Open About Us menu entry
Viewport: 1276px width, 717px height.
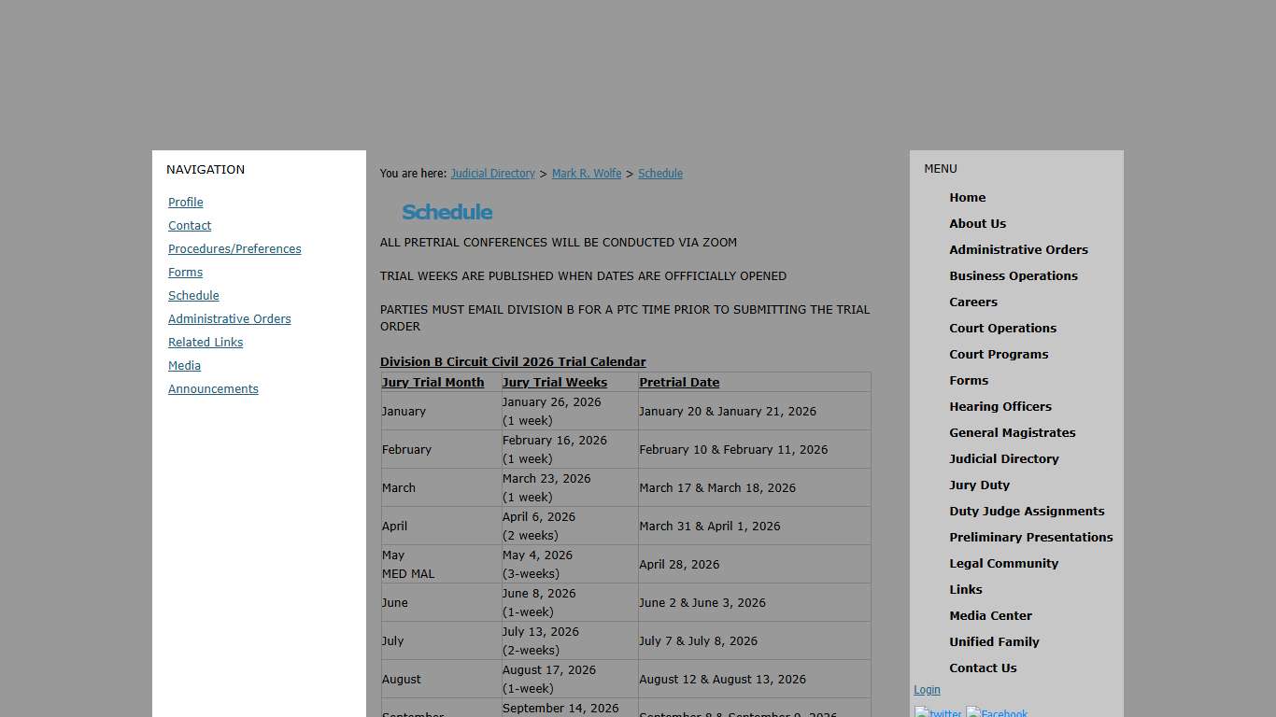[x=977, y=223]
